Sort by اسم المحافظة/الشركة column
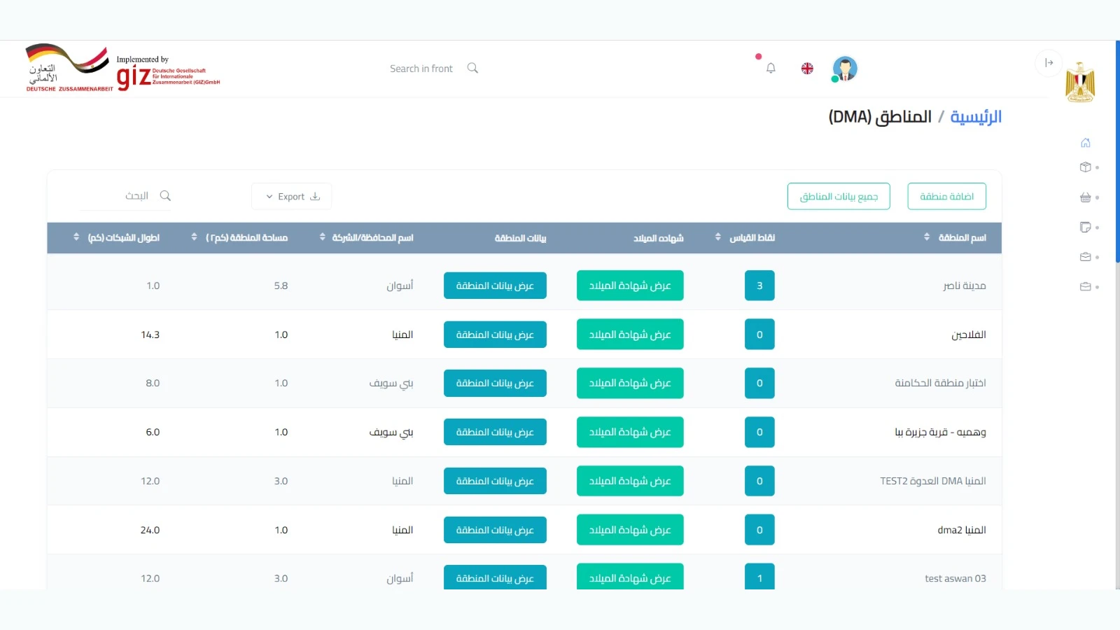This screenshot has width=1120, height=630. (x=322, y=237)
